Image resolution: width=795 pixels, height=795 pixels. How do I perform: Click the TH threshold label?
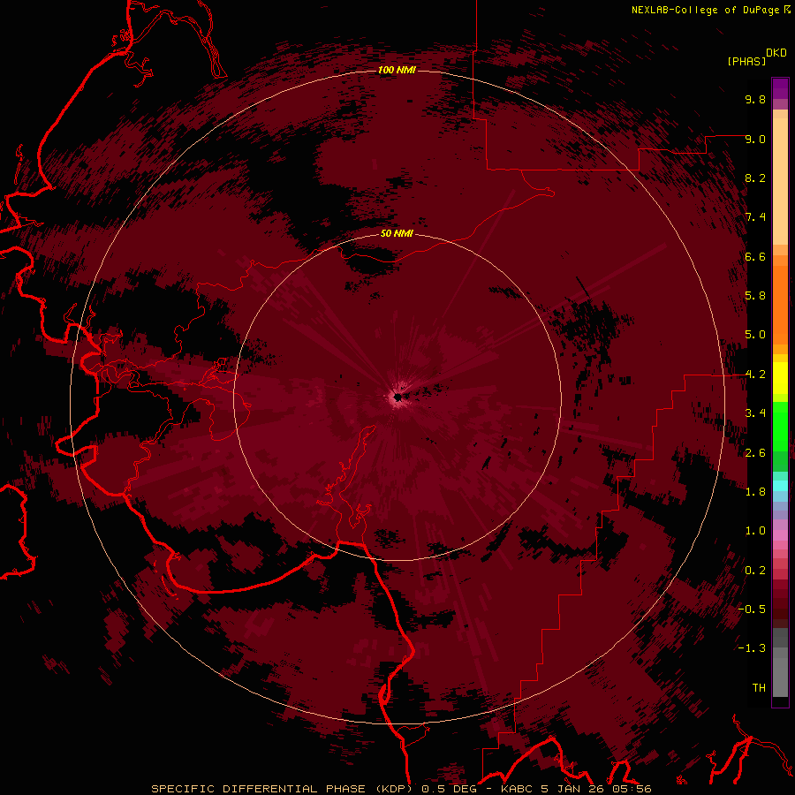pos(759,688)
